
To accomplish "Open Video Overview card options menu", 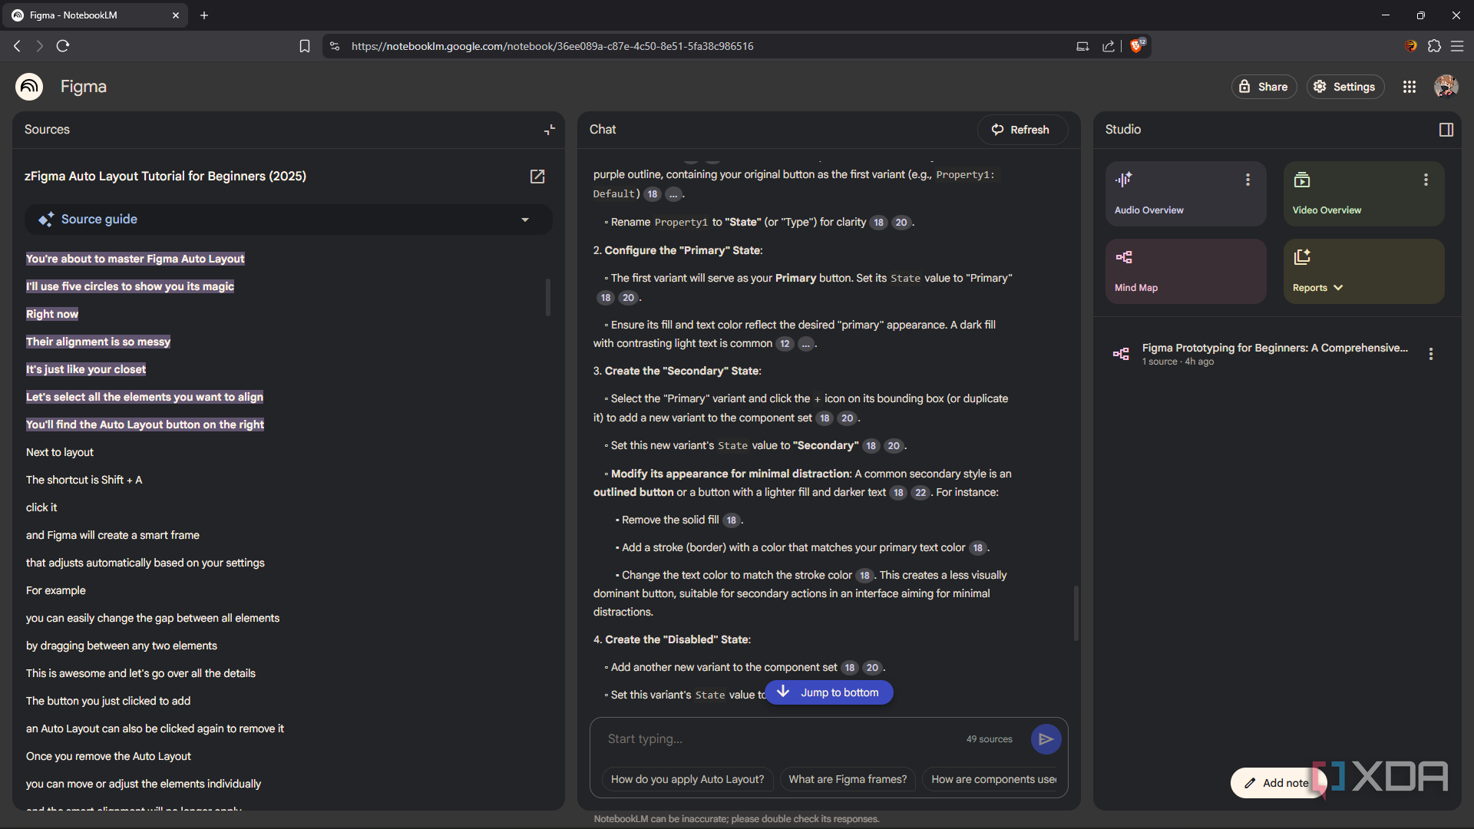I will tap(1426, 180).
